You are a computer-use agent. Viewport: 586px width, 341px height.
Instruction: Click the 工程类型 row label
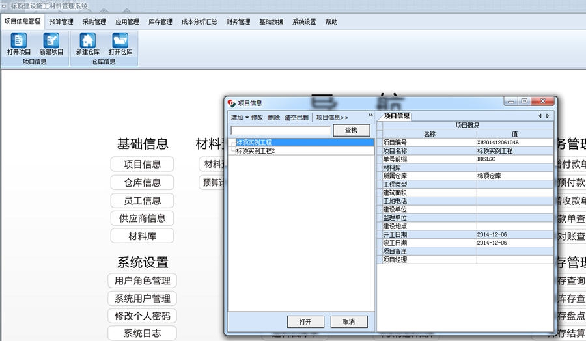point(395,184)
